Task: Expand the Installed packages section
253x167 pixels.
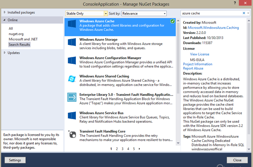Action: pyautogui.click(x=5, y=12)
